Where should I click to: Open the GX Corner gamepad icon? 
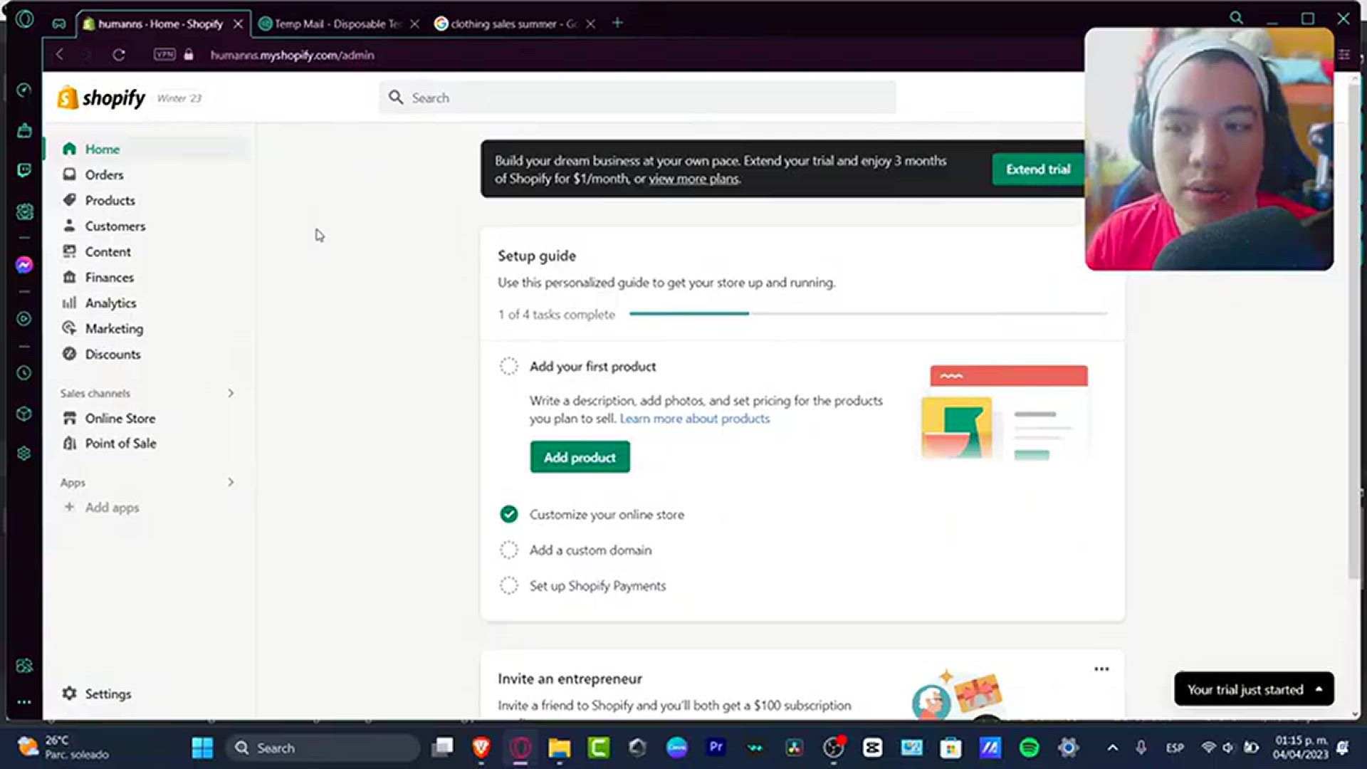(x=59, y=23)
